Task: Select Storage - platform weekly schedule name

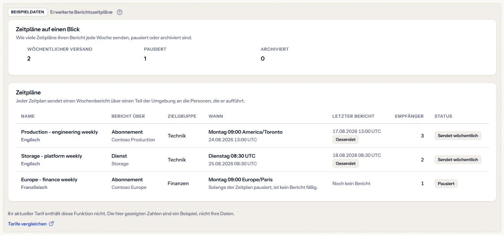Action: [51, 156]
